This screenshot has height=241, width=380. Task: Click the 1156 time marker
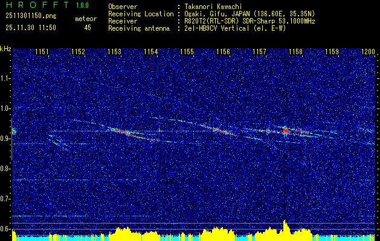coord(223,52)
